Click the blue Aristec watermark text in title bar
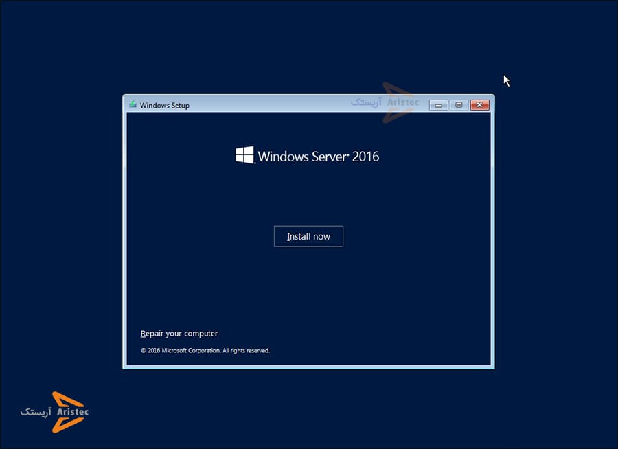Viewport: 618px width, 449px height. pyautogui.click(x=403, y=102)
